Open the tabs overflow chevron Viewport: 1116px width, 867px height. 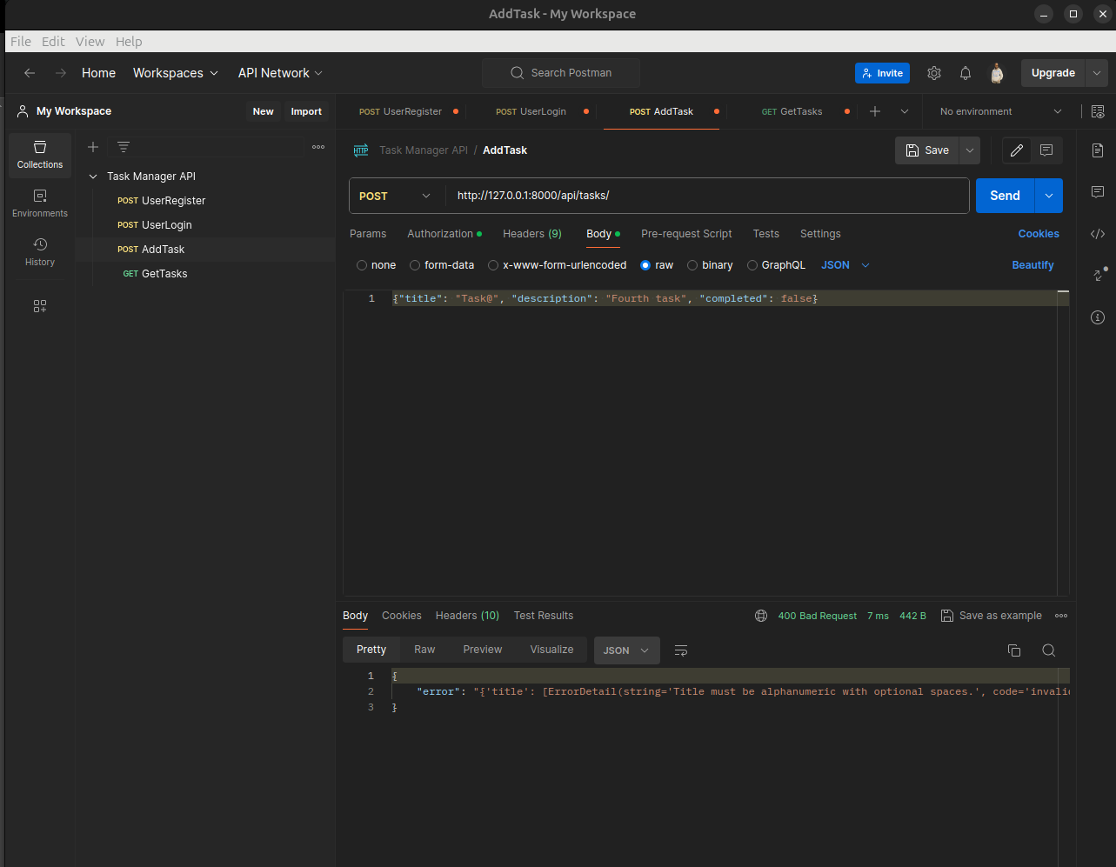pos(905,111)
